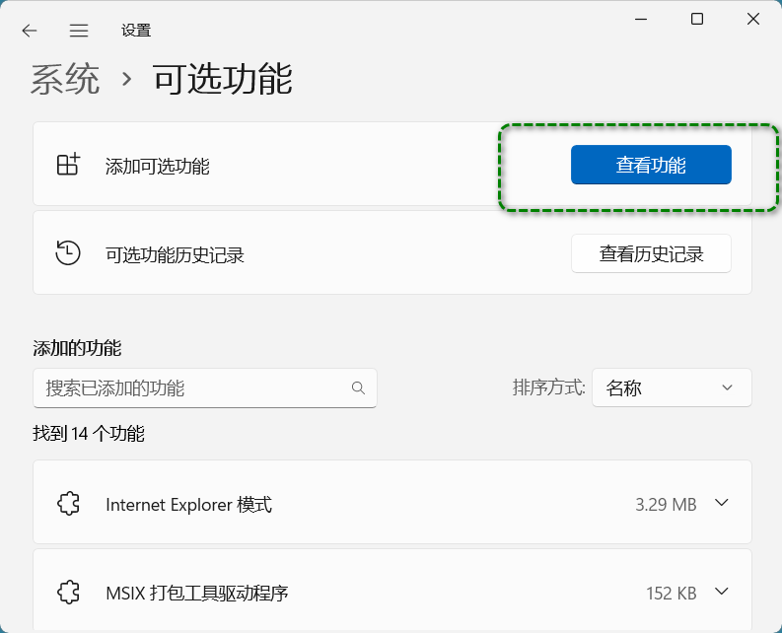Expand the Internet Explorer 模式 chevron

[721, 502]
